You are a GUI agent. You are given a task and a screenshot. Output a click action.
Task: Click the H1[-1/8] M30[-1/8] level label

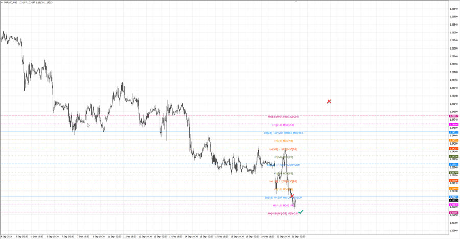click(283, 206)
